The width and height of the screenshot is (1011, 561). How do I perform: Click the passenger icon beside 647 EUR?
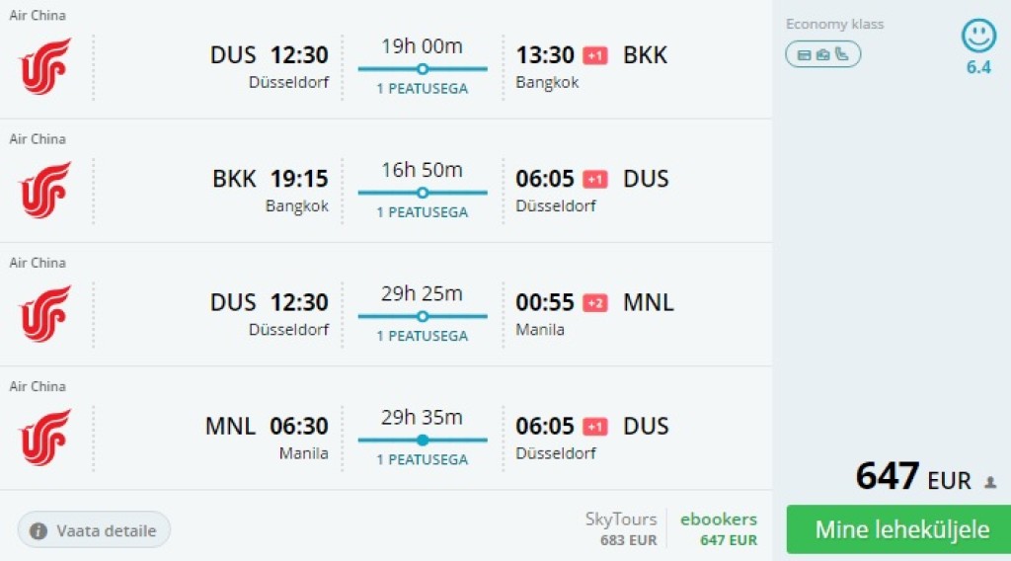[990, 483]
